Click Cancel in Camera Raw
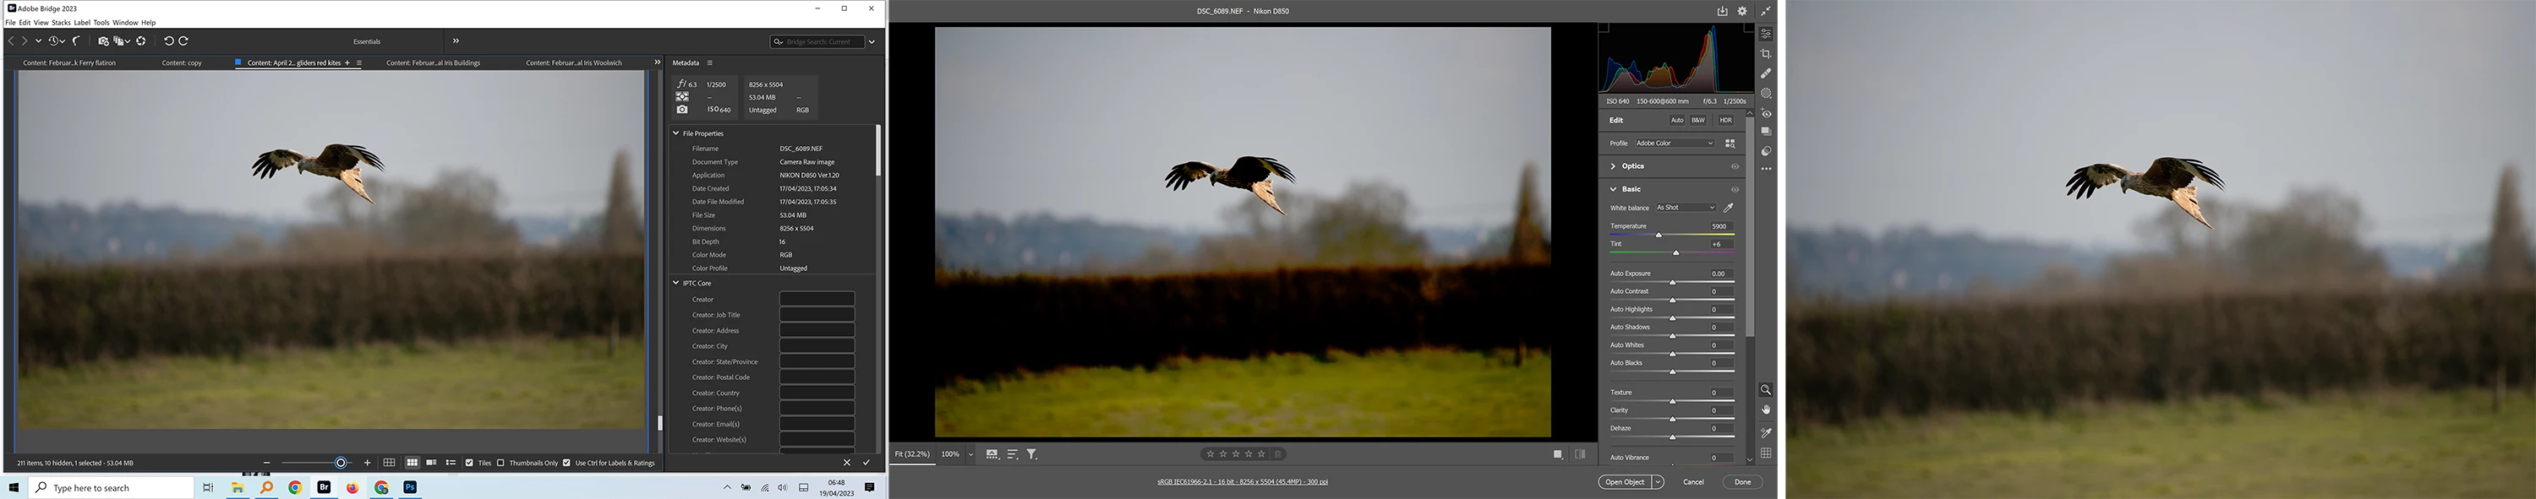This screenshot has height=499, width=2536. click(x=1693, y=482)
